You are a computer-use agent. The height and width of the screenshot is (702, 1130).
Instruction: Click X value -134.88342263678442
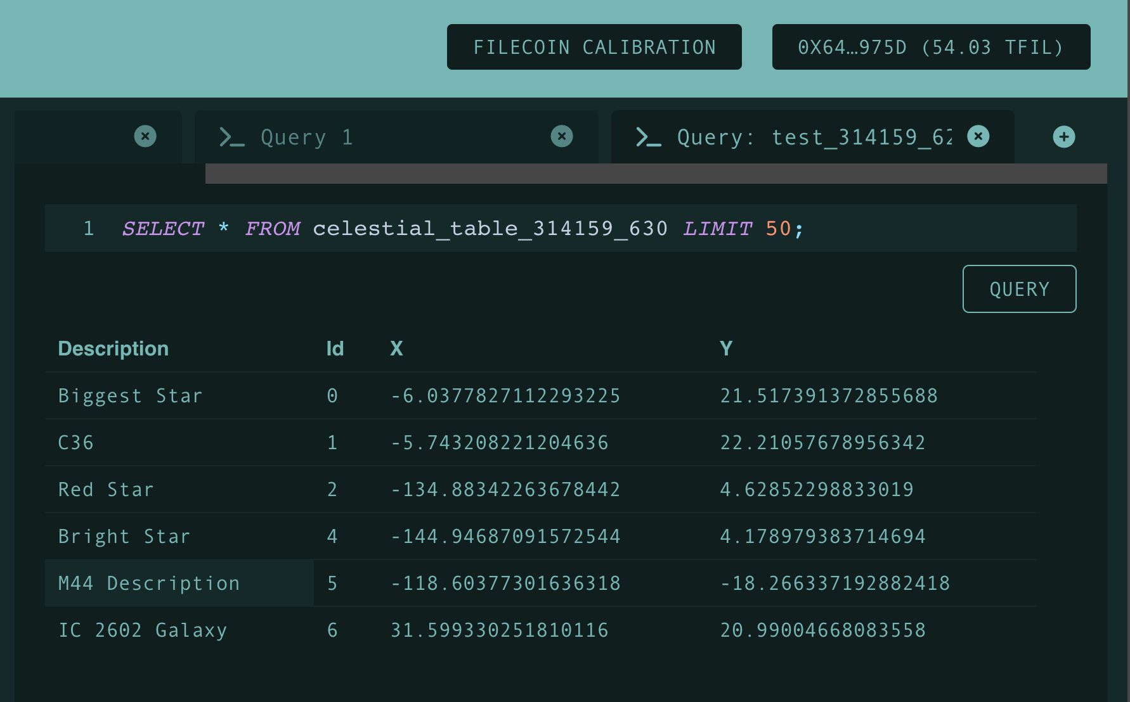click(505, 490)
